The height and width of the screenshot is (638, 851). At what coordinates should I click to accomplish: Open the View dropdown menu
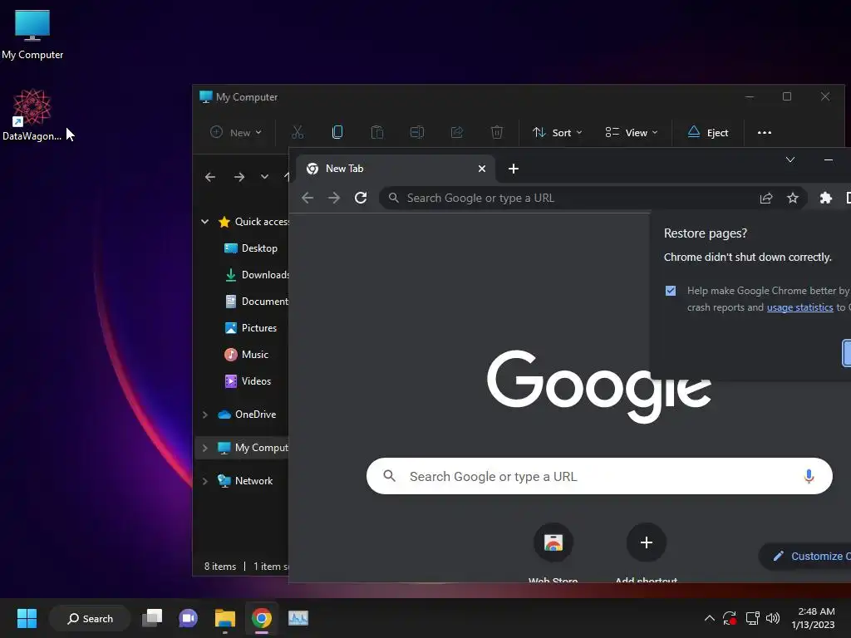[632, 132]
